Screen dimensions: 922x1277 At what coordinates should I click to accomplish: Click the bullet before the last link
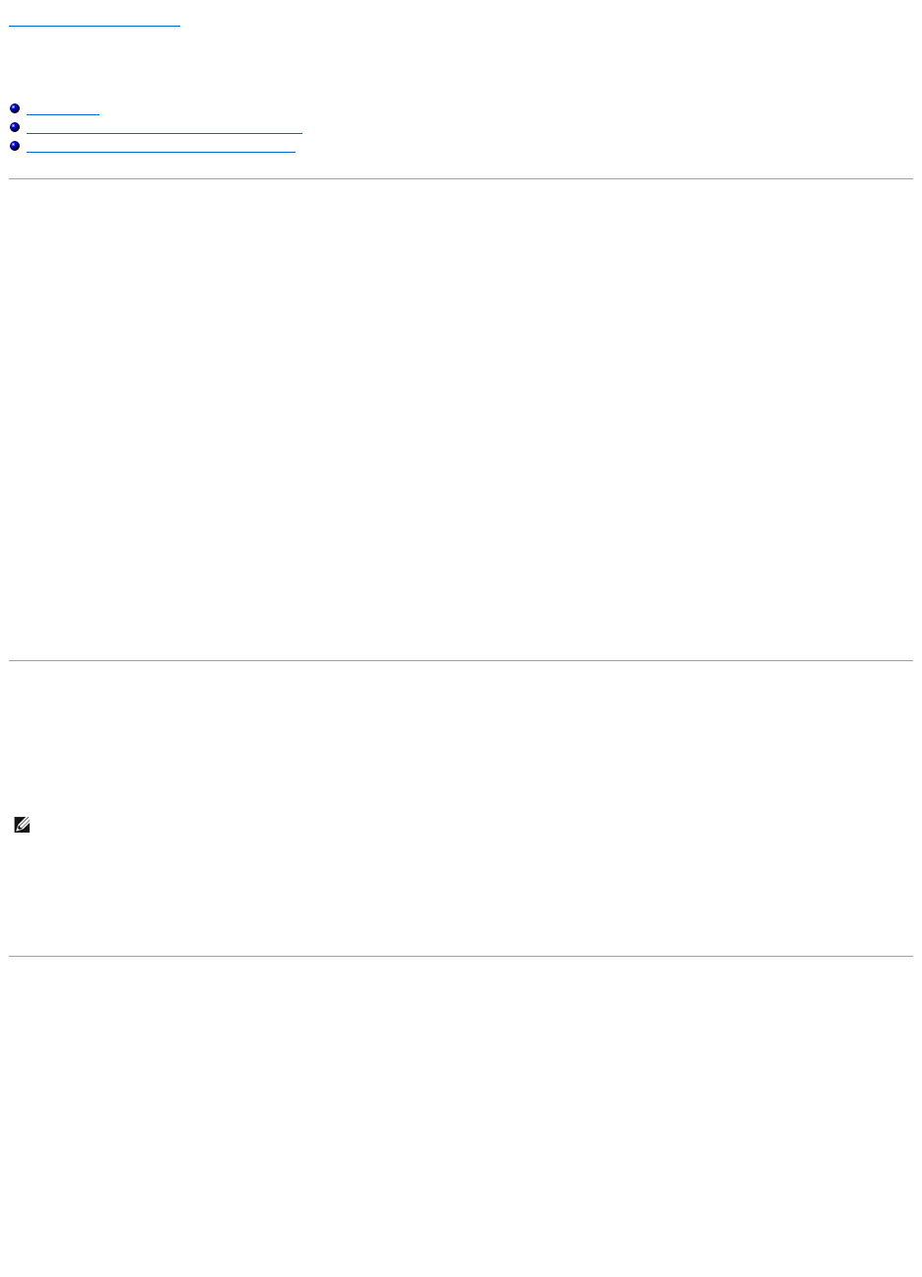[x=15, y=148]
